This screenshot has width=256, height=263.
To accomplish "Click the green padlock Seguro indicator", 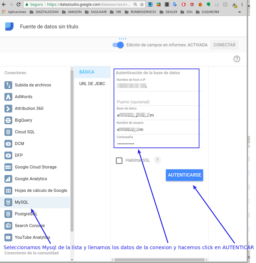I will (x=34, y=4).
